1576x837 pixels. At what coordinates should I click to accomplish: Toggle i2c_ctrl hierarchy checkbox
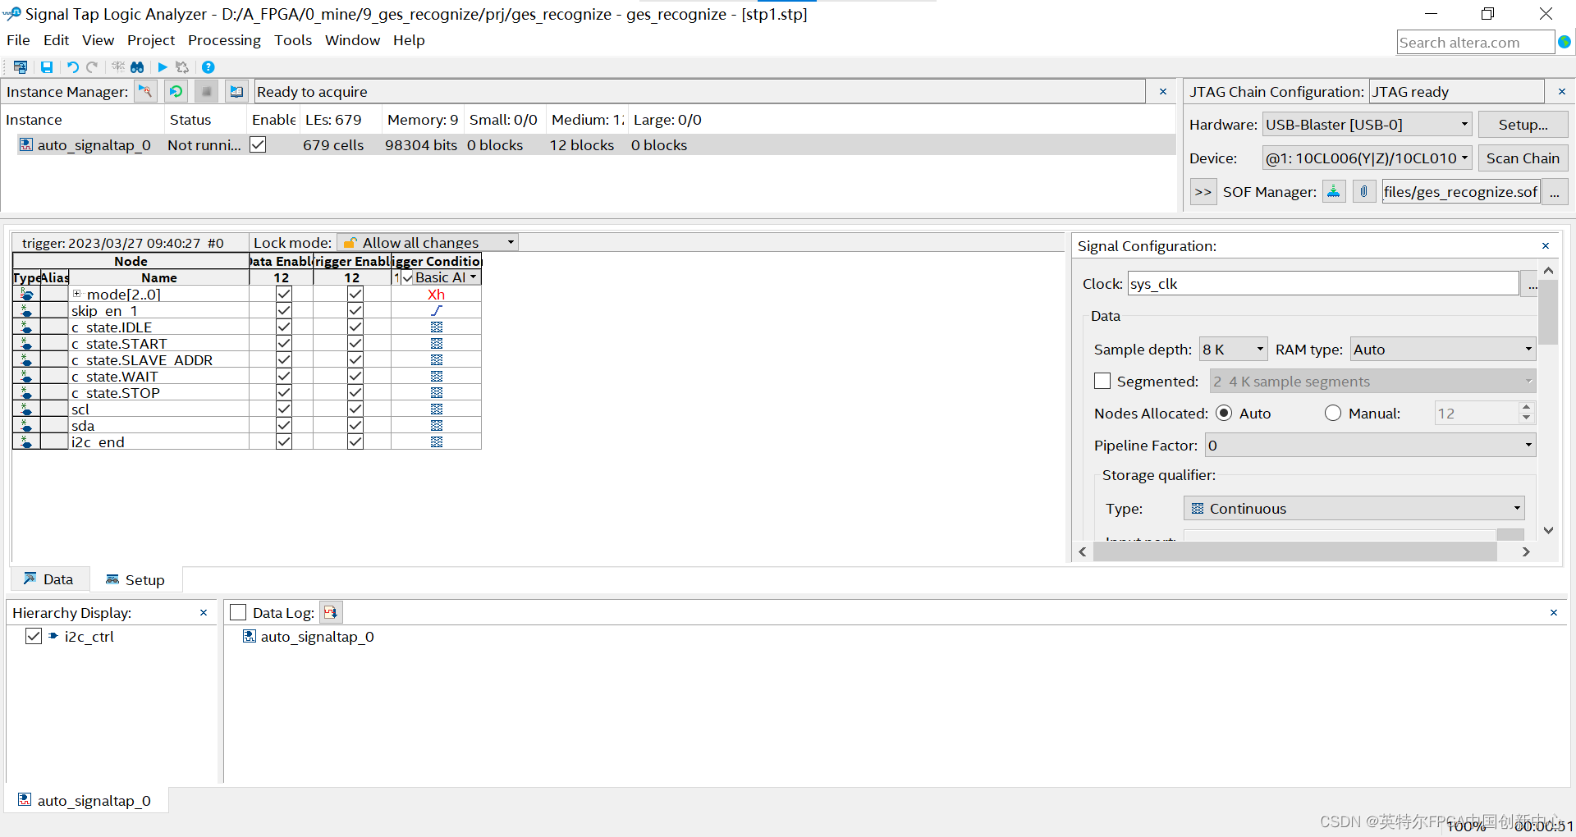(x=34, y=636)
